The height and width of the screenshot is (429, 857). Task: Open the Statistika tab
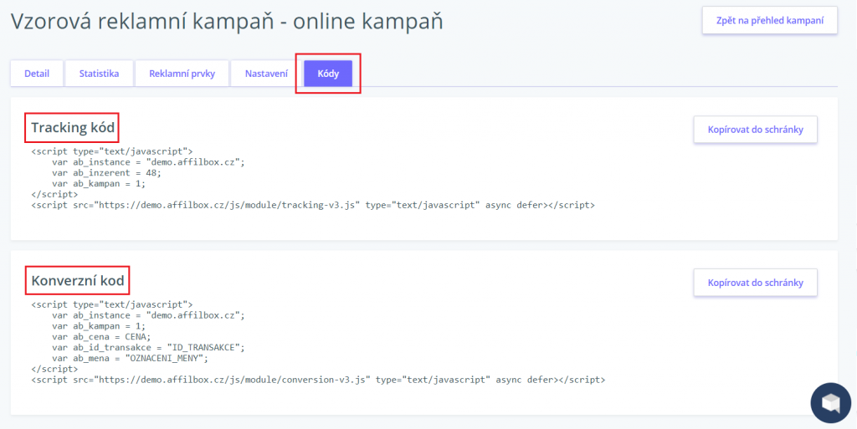point(99,74)
